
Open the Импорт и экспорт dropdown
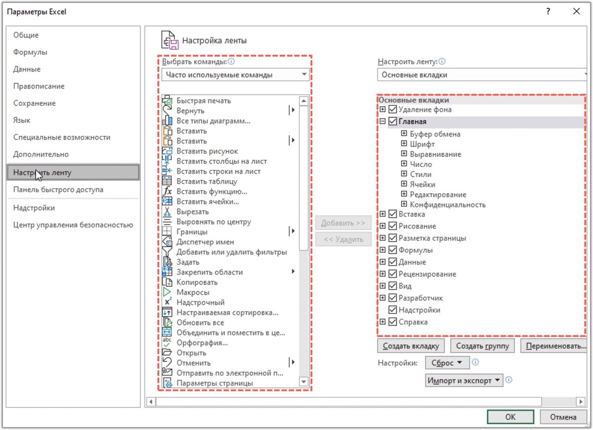click(464, 381)
